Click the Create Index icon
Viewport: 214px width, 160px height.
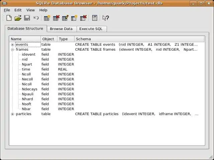click(x=74, y=18)
